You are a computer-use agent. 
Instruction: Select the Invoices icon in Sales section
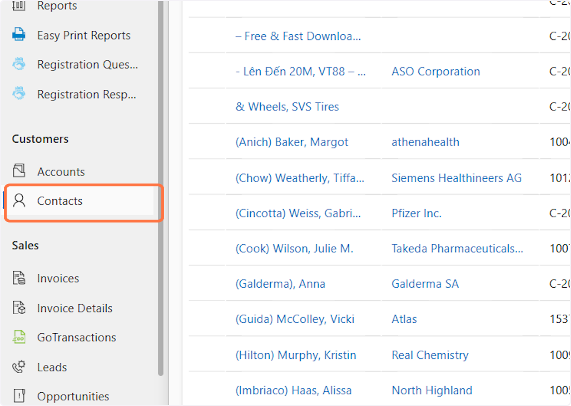[x=19, y=278]
